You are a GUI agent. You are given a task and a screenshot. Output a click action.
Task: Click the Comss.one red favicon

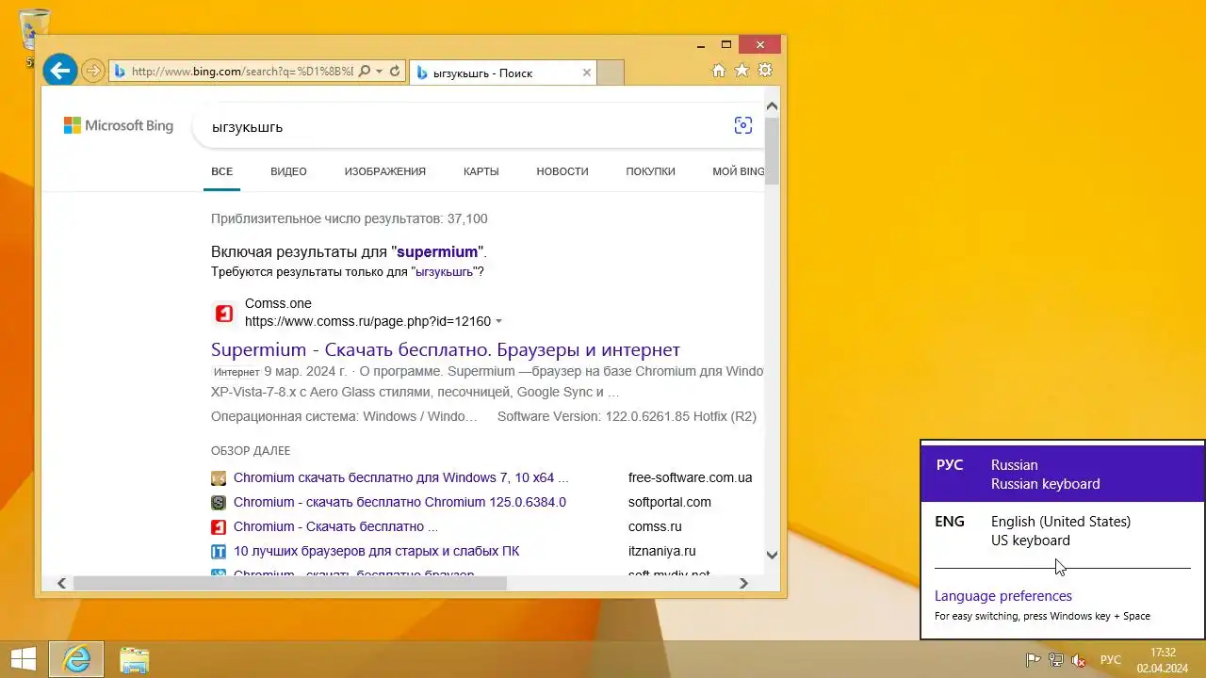[x=224, y=314]
